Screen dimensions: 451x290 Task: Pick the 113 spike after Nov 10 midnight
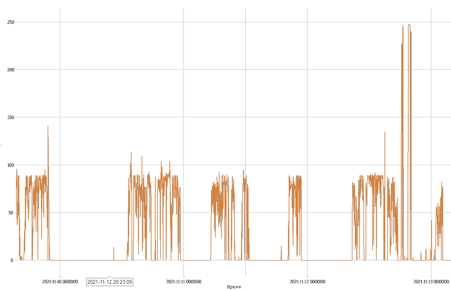pyautogui.click(x=131, y=153)
